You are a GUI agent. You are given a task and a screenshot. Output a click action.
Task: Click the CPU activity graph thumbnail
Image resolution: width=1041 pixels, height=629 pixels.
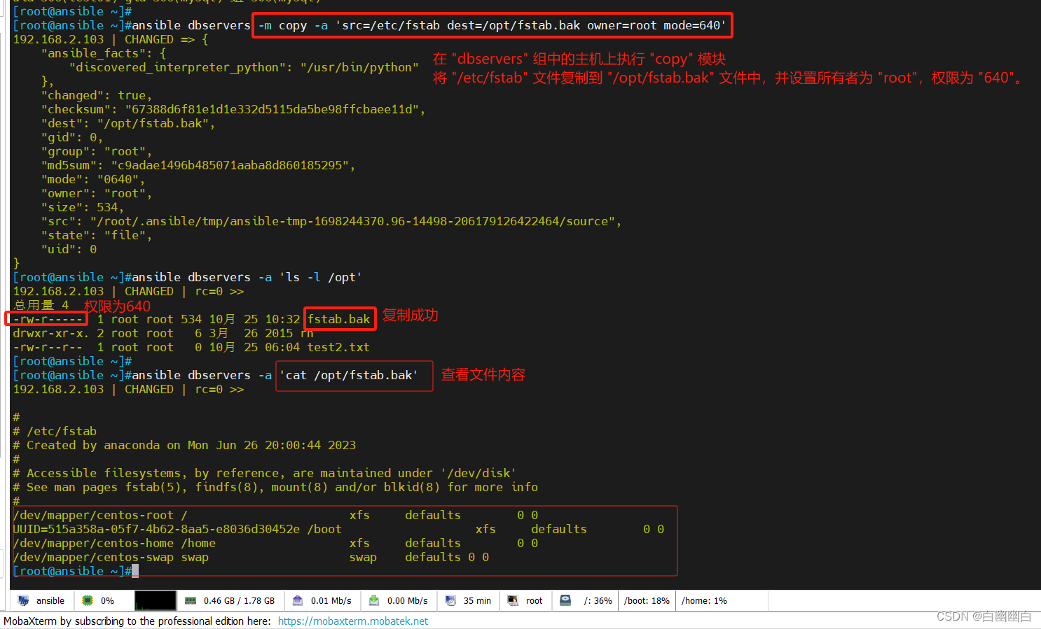click(155, 600)
